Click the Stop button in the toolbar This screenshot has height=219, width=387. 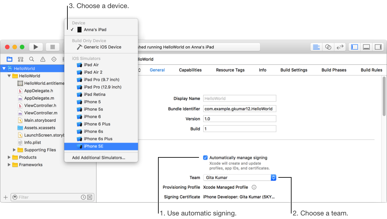[x=52, y=47]
